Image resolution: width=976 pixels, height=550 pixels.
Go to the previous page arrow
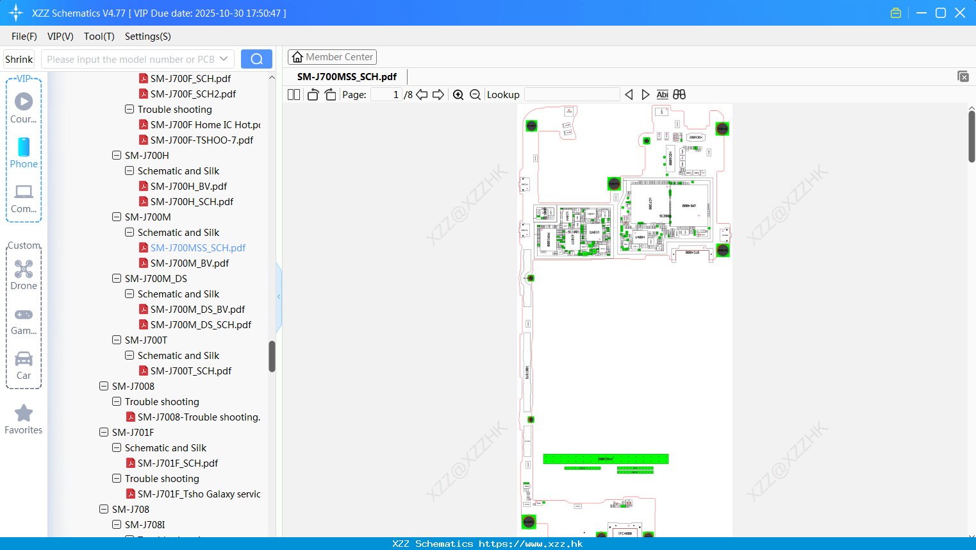tap(422, 94)
